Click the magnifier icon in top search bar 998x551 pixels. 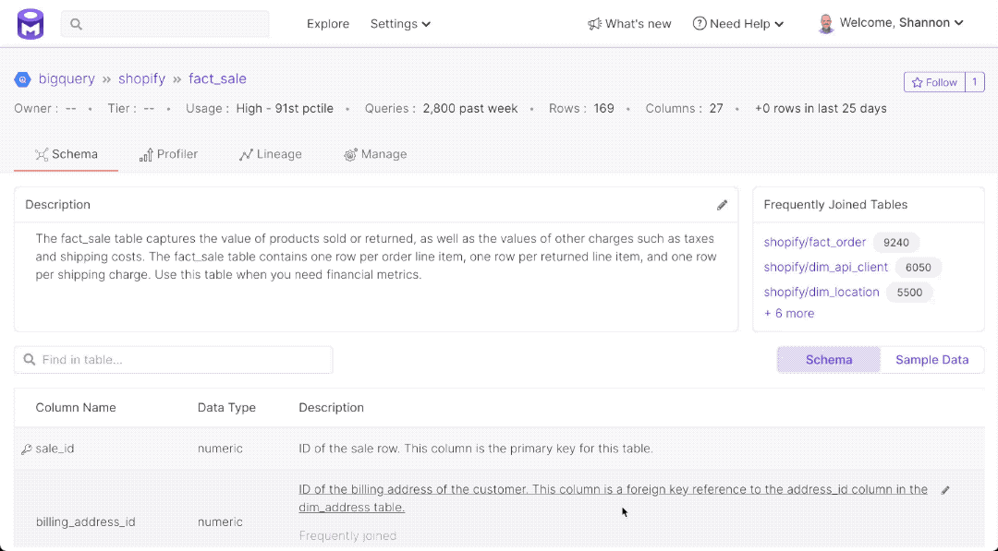[x=77, y=24]
